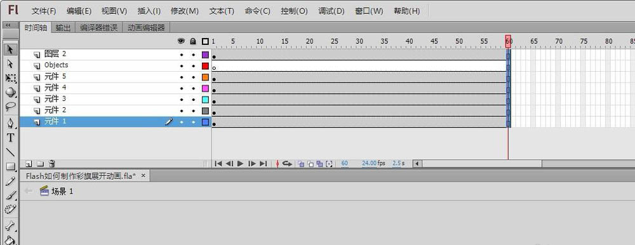Toggle visibility dot of 图层 2

(182, 55)
